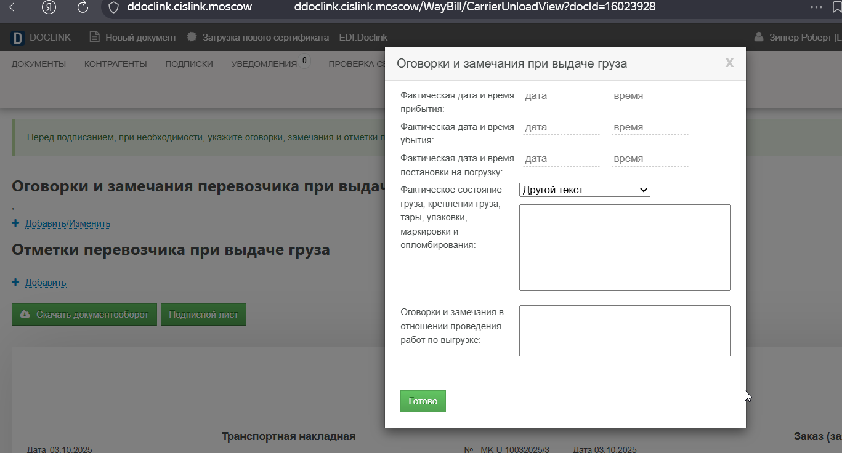This screenshot has height=453, width=842.
Task: Click the departure date field
Action: [561, 127]
